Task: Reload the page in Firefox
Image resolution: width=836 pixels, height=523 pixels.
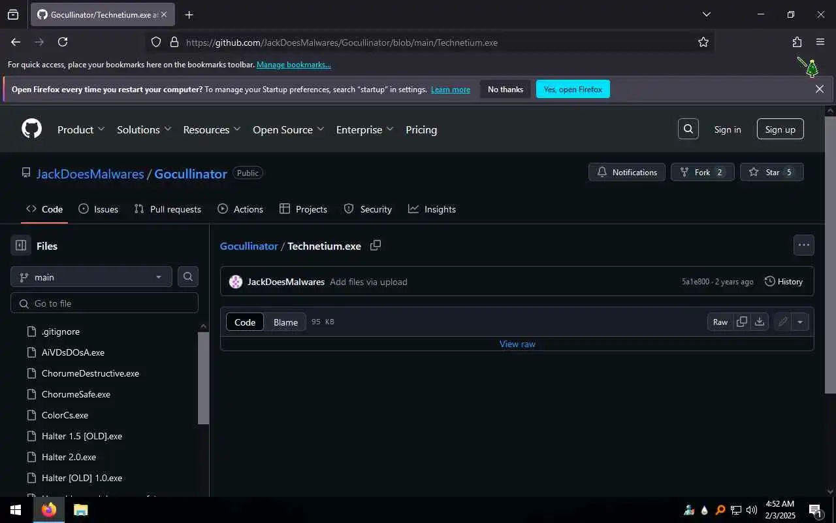Action: pos(63,42)
